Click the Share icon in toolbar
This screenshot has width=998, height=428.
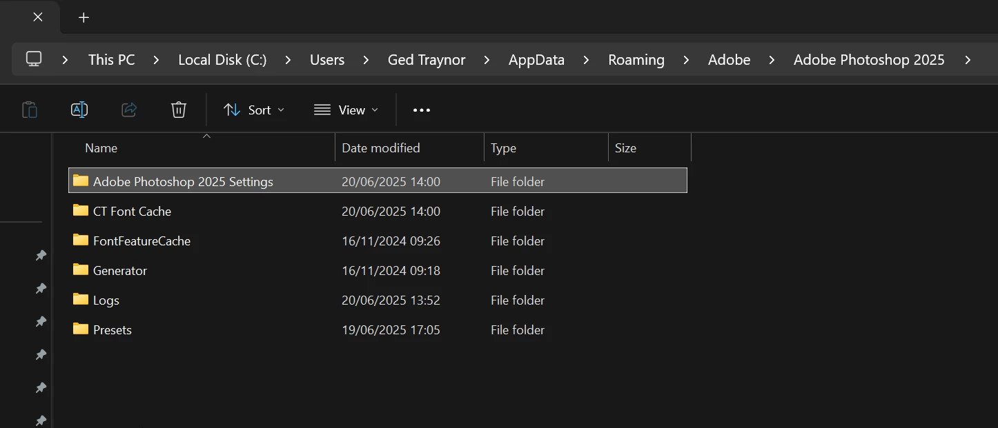click(x=129, y=110)
